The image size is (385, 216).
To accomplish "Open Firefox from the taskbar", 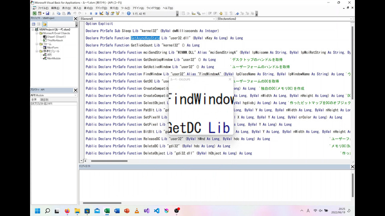I will pos(67,211).
